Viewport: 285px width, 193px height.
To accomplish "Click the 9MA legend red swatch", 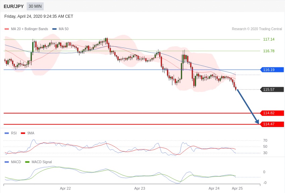I will coord(23,133).
